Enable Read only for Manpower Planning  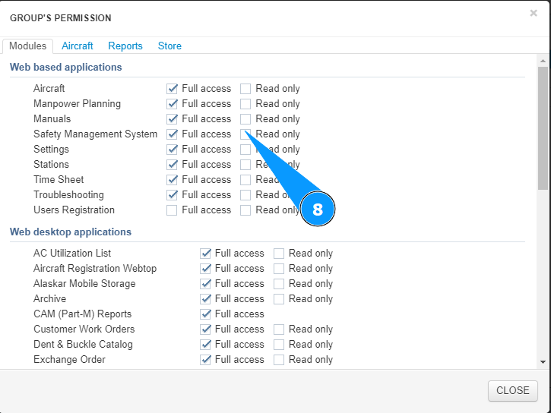click(x=245, y=104)
